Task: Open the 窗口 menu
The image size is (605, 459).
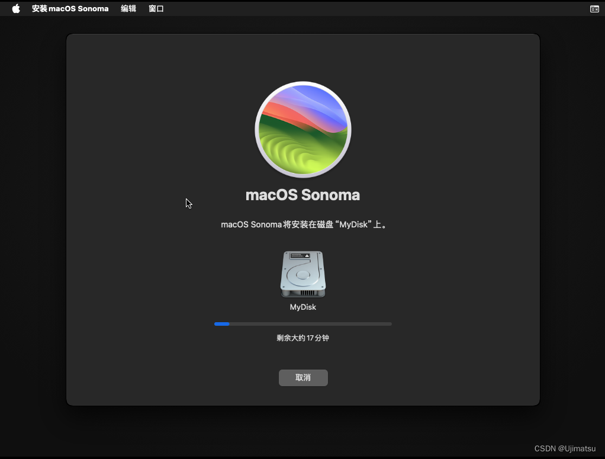Action: point(156,8)
